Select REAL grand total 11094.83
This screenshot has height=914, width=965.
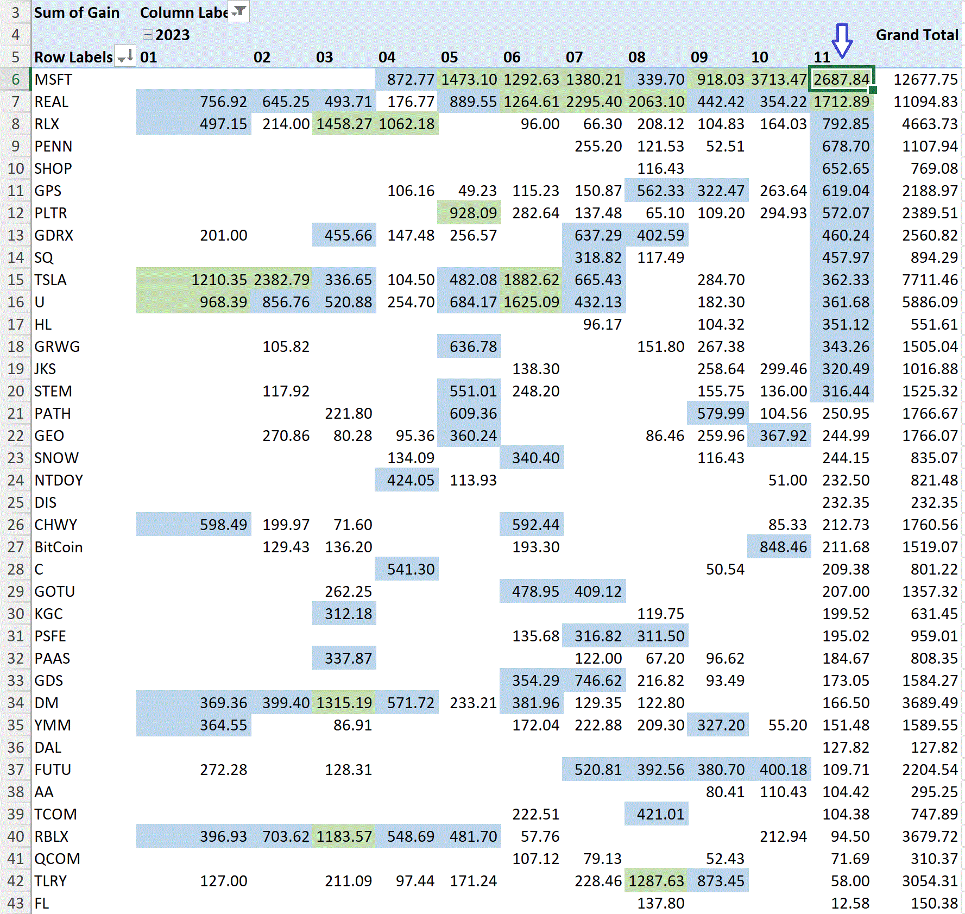pos(925,102)
